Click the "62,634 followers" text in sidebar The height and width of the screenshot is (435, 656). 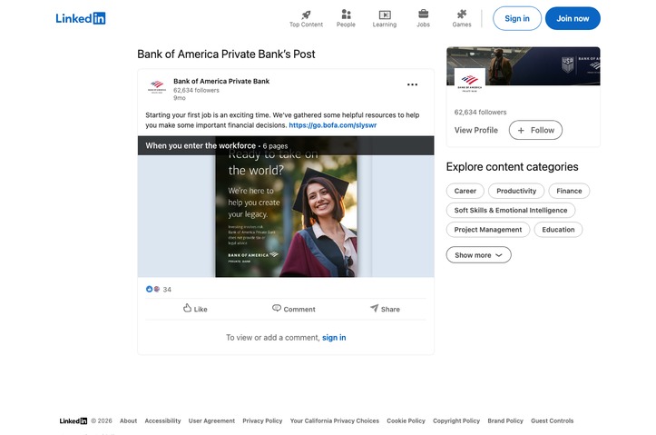click(480, 113)
